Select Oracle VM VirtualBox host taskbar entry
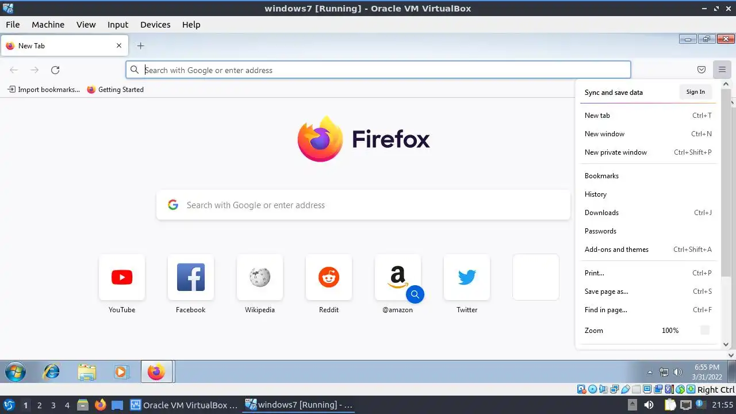Viewport: 736px width, 414px height. click(x=184, y=405)
